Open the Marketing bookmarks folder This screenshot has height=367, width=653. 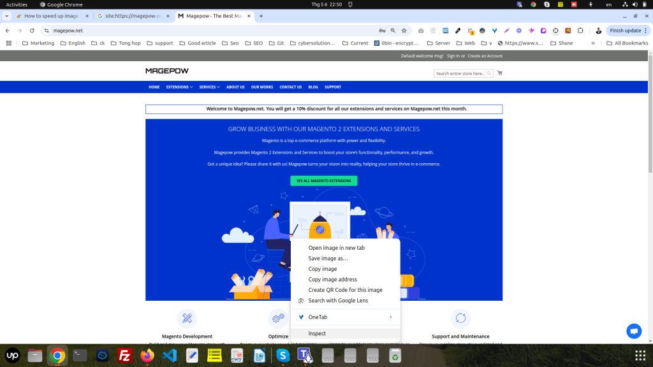[x=38, y=43]
